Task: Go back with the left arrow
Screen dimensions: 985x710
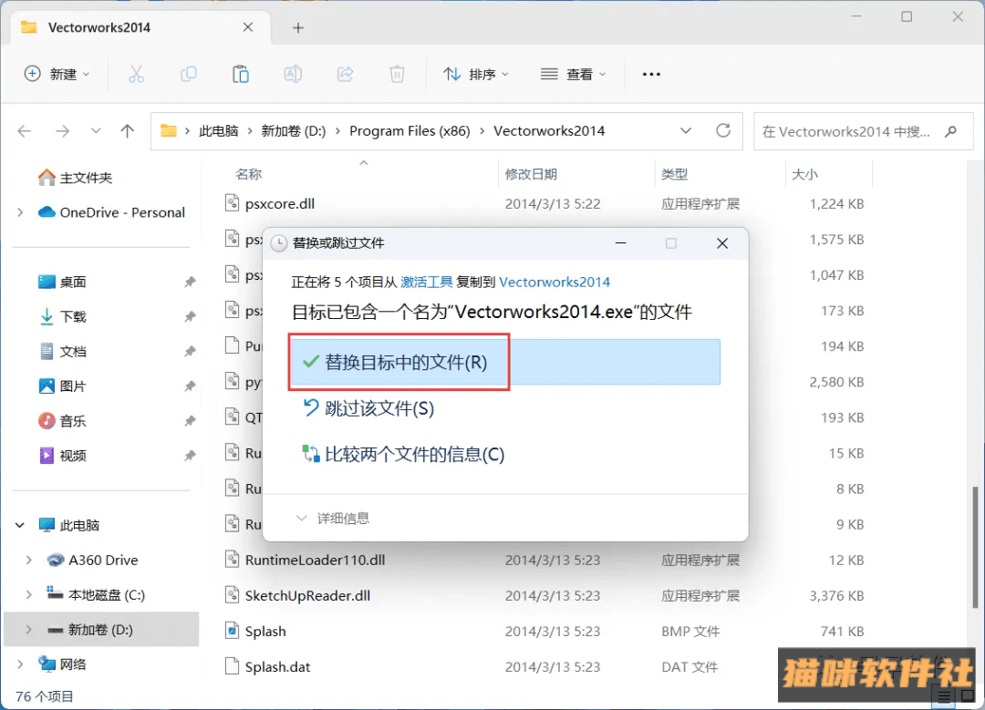Action: 25,130
